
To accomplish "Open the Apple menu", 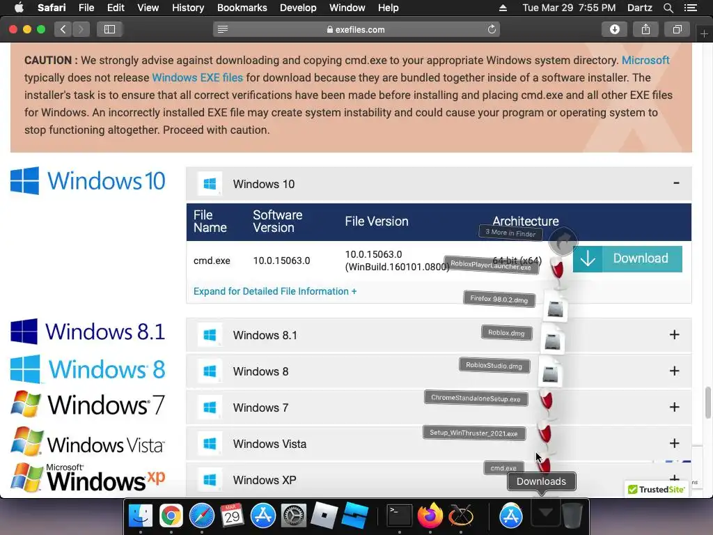I will coord(19,8).
